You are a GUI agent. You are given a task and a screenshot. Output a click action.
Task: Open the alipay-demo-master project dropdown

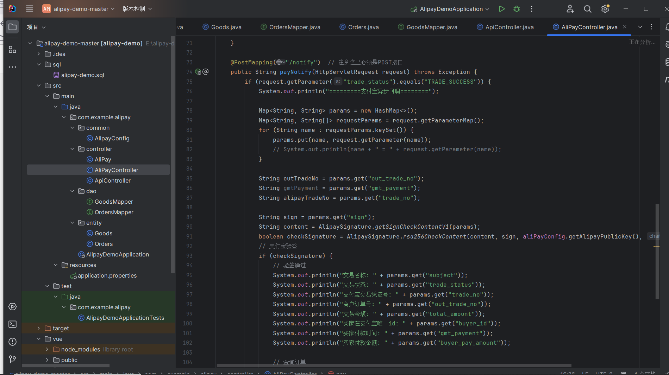(79, 9)
